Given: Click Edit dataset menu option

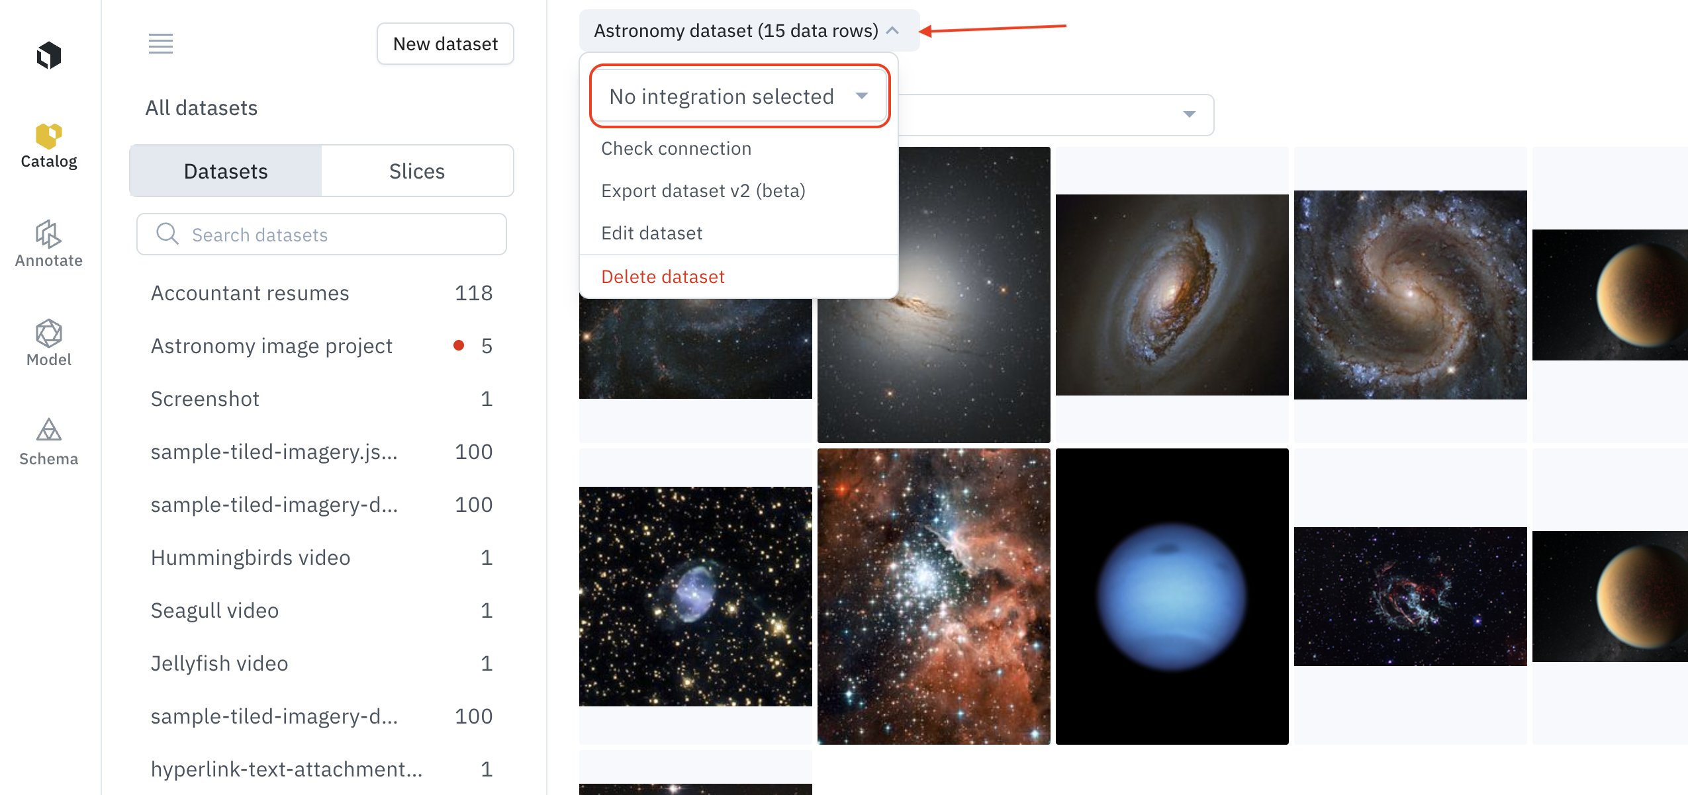Looking at the screenshot, I should tap(651, 233).
